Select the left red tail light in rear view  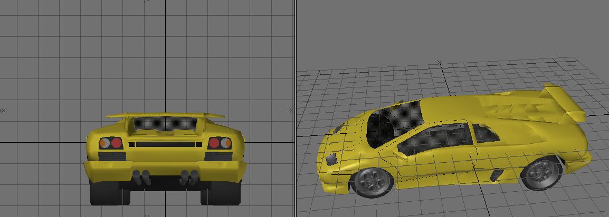(116, 143)
